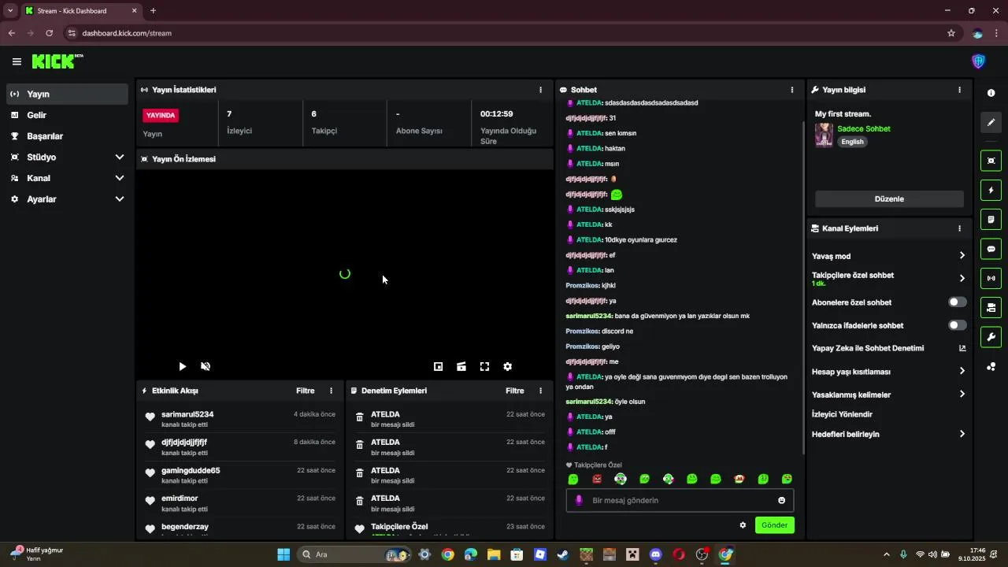This screenshot has width=1008, height=567.
Task: Go to Başarılar in left sidebar
Action: [x=67, y=136]
